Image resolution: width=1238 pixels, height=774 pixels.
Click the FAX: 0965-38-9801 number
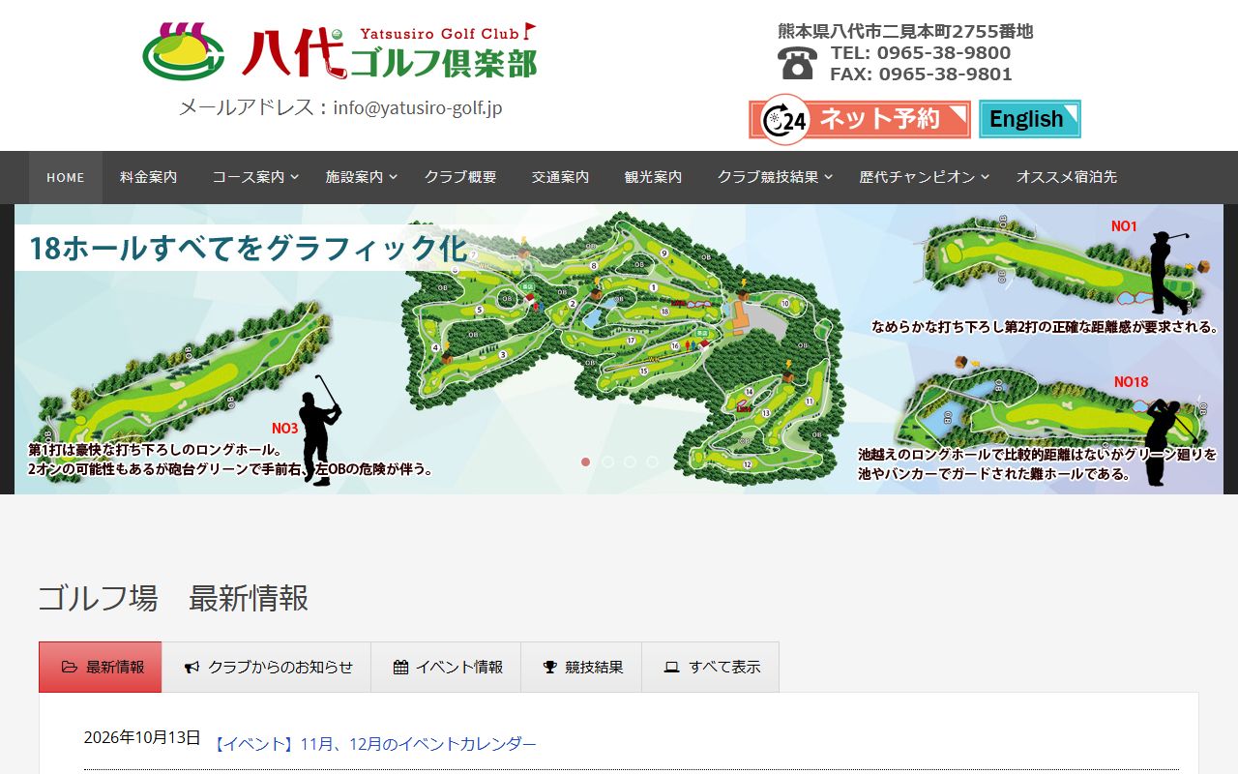[x=921, y=74]
